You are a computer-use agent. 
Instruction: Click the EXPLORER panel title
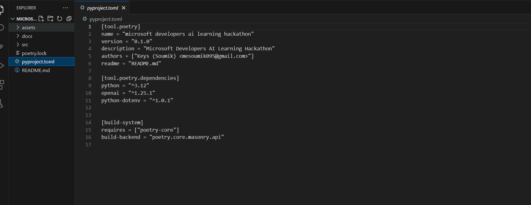[26, 8]
